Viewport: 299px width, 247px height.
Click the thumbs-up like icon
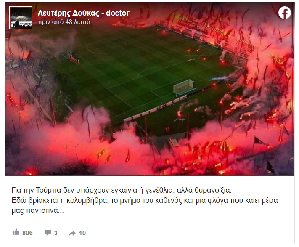point(16,232)
